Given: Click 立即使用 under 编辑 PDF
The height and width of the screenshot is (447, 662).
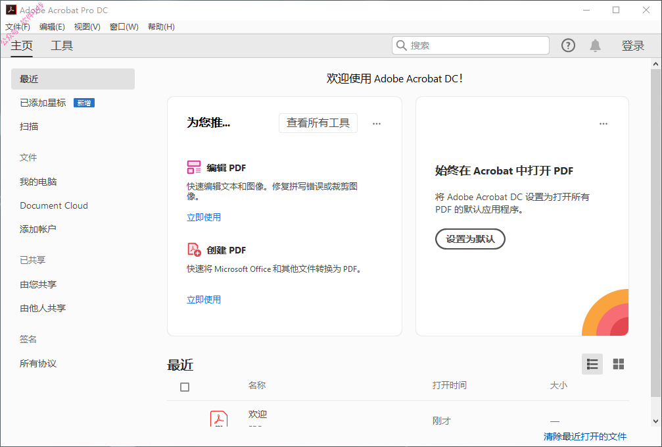Looking at the screenshot, I should [204, 217].
